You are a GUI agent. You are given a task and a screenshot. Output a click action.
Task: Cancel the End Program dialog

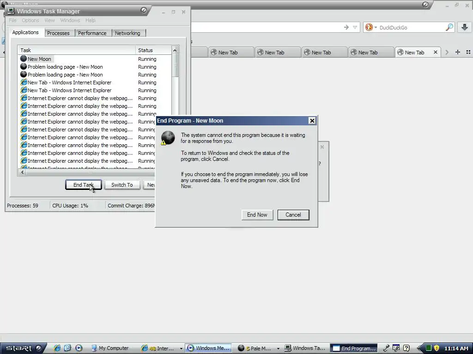[293, 215]
